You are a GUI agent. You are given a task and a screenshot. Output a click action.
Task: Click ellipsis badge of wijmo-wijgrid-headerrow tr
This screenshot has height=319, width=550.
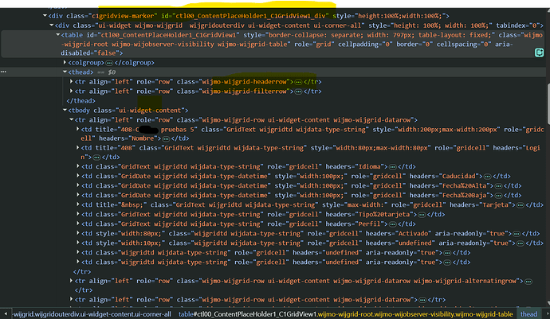(x=298, y=82)
